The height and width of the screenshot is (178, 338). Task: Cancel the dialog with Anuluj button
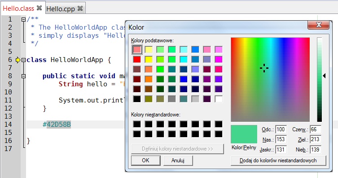[x=178, y=160]
